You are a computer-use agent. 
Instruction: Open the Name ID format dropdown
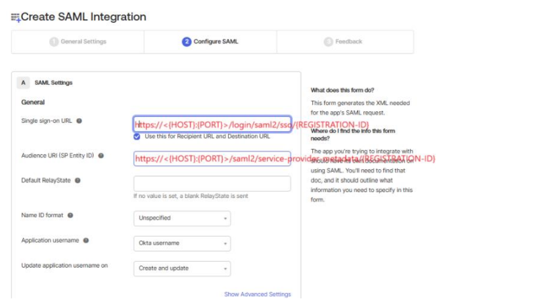(x=181, y=218)
